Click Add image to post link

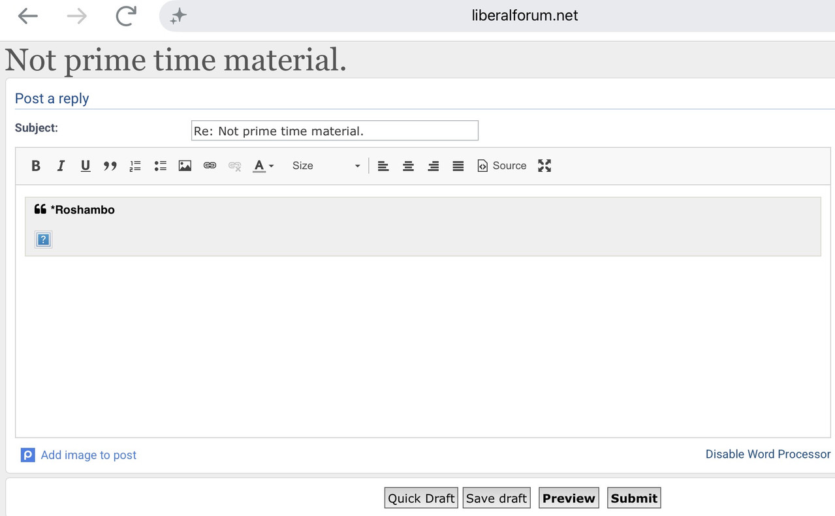click(88, 455)
